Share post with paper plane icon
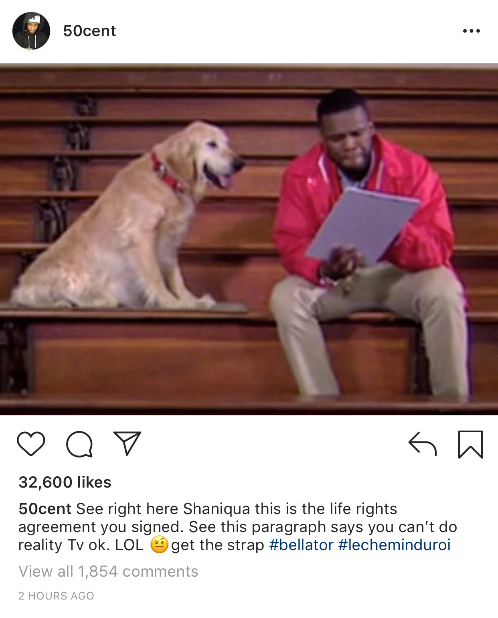This screenshot has width=498, height=618. pos(128,443)
